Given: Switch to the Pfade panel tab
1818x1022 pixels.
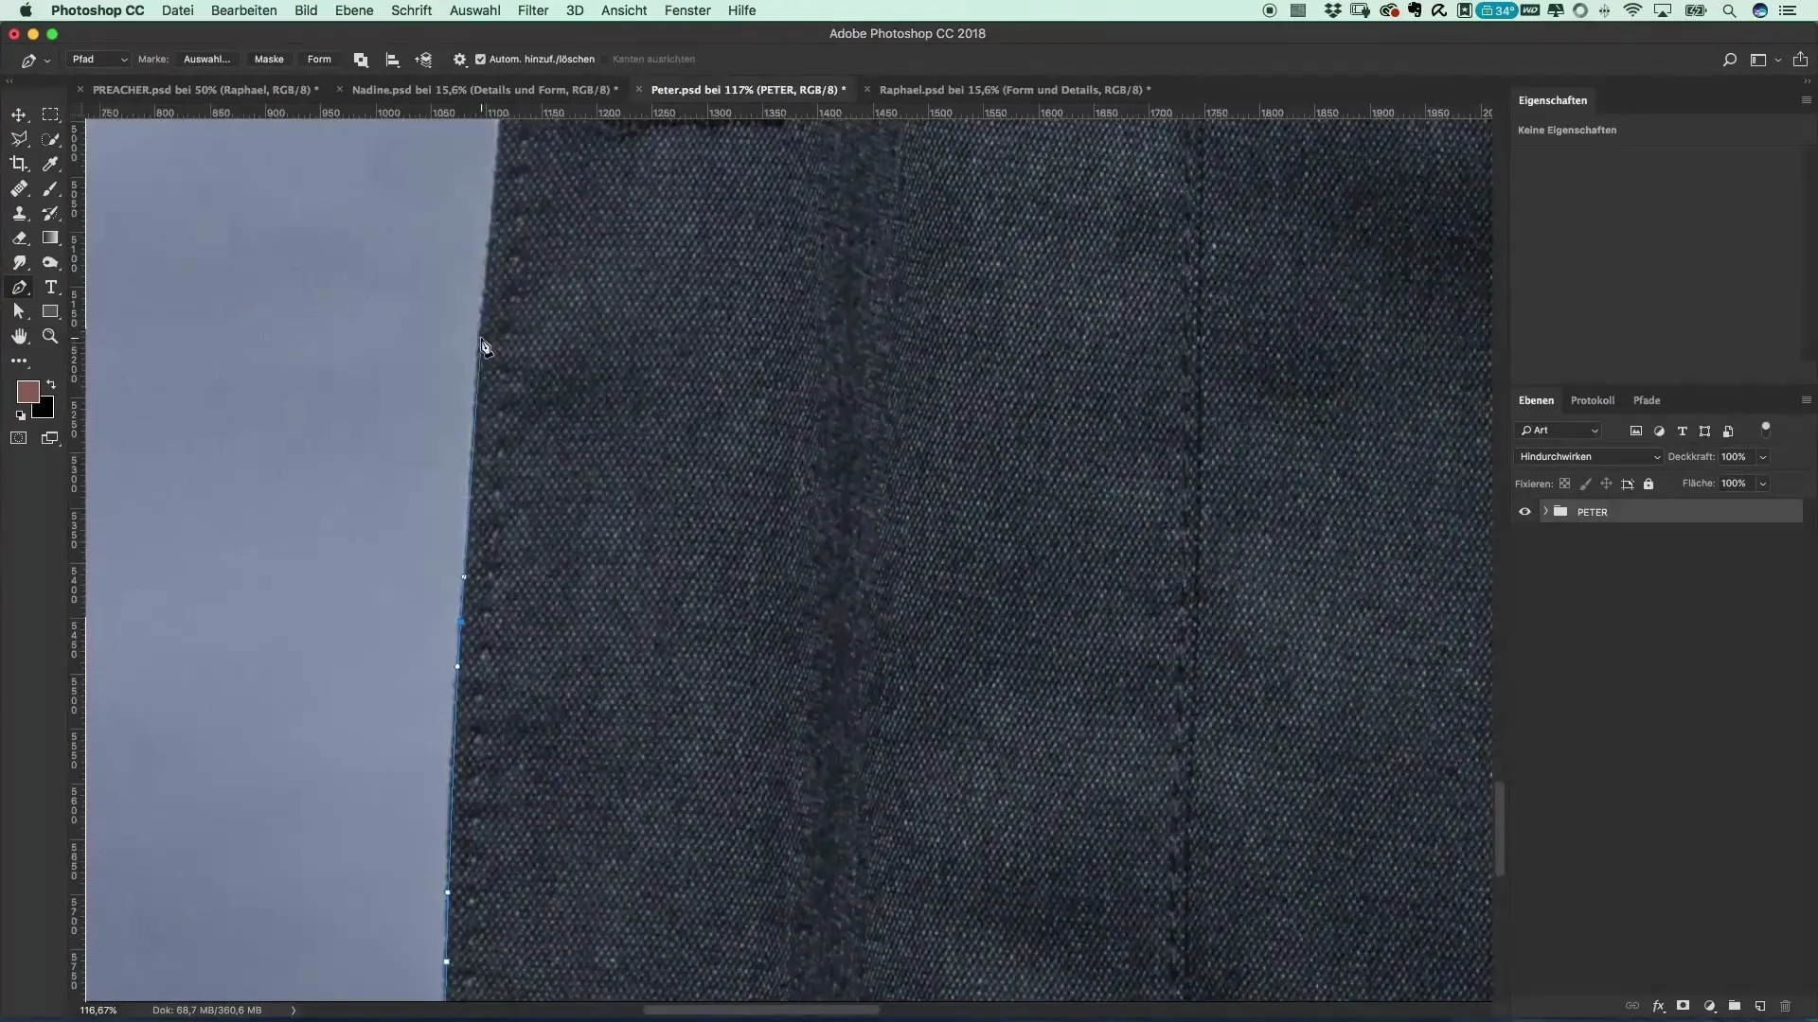Looking at the screenshot, I should [1647, 400].
